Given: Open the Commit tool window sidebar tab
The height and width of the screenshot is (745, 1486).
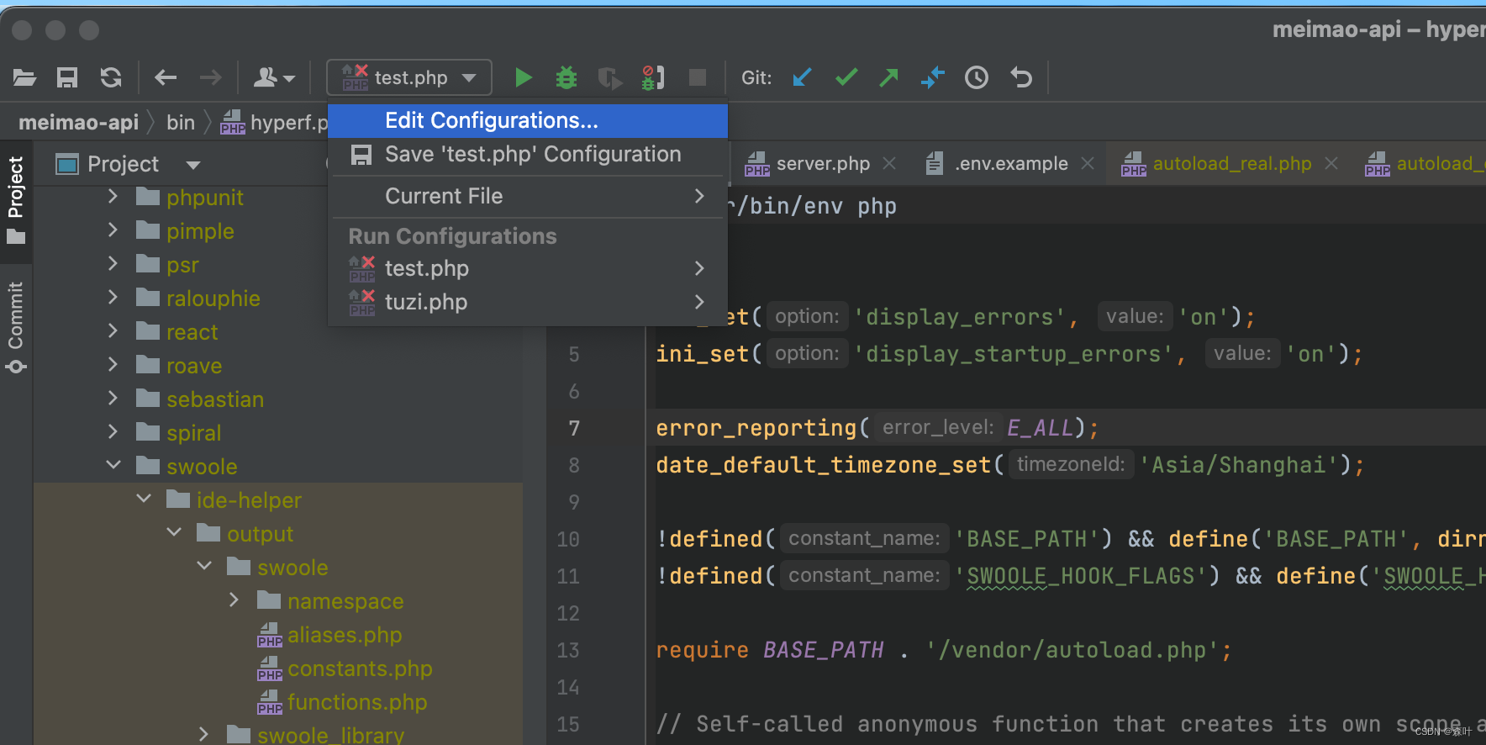Looking at the screenshot, I should tap(16, 326).
